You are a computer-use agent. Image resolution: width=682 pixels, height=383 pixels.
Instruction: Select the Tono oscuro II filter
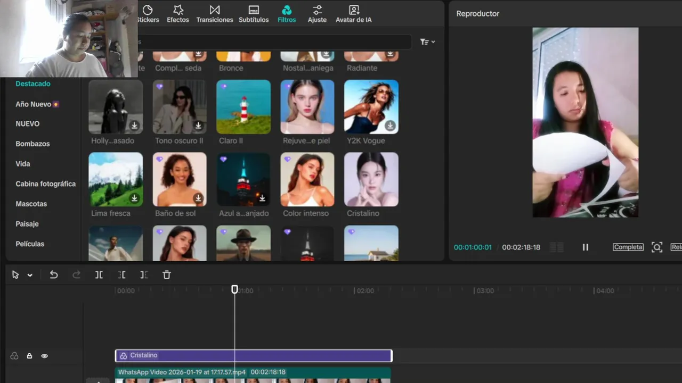click(180, 107)
